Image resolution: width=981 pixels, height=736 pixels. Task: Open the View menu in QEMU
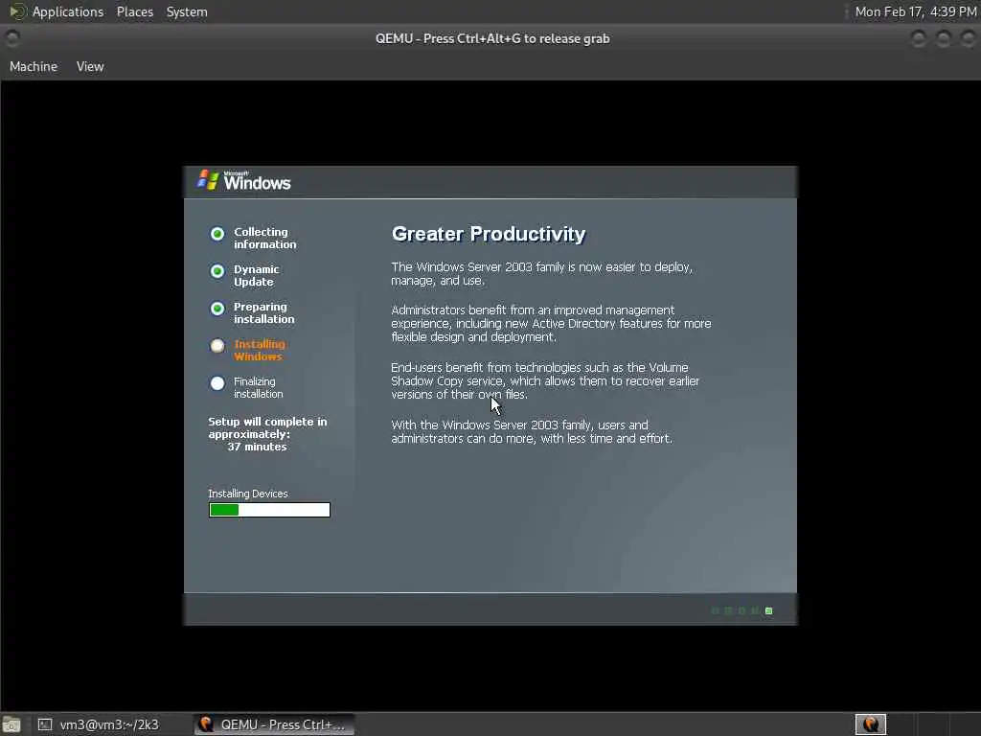click(90, 66)
